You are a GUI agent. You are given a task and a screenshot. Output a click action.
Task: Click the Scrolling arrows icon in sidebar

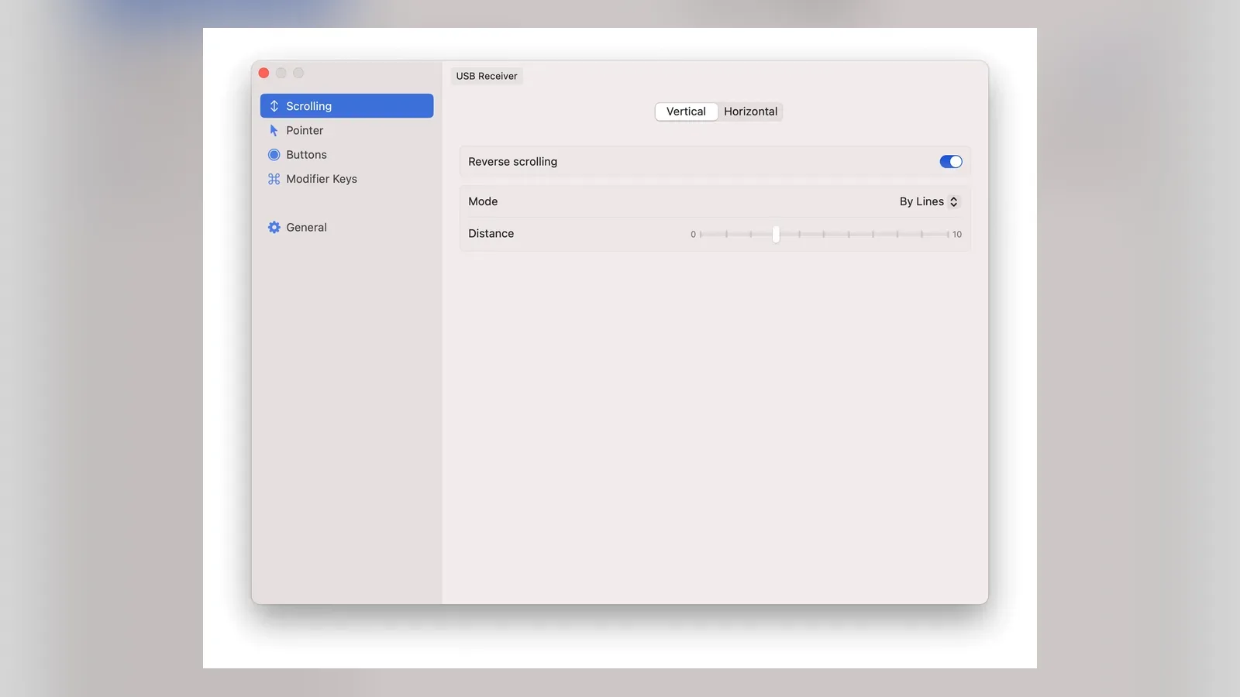[x=274, y=106]
